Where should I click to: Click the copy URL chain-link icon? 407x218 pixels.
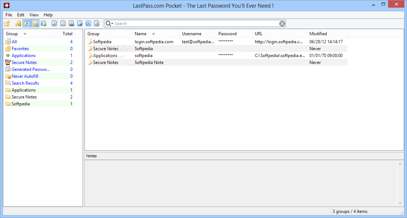(71, 24)
